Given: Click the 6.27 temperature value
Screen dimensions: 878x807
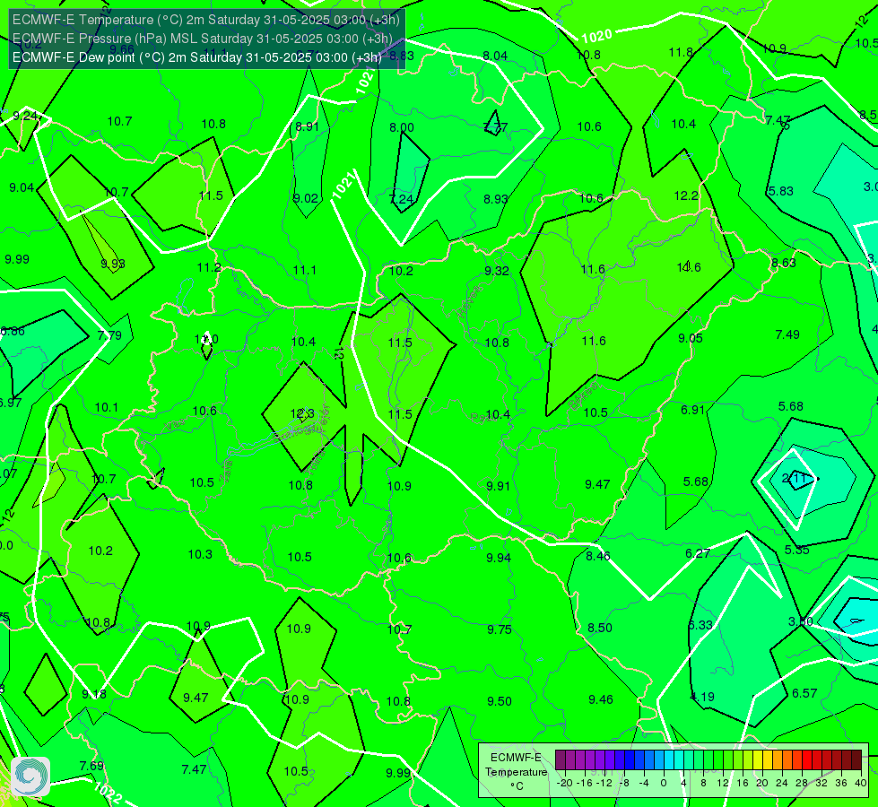Looking at the screenshot, I should click(x=698, y=553).
